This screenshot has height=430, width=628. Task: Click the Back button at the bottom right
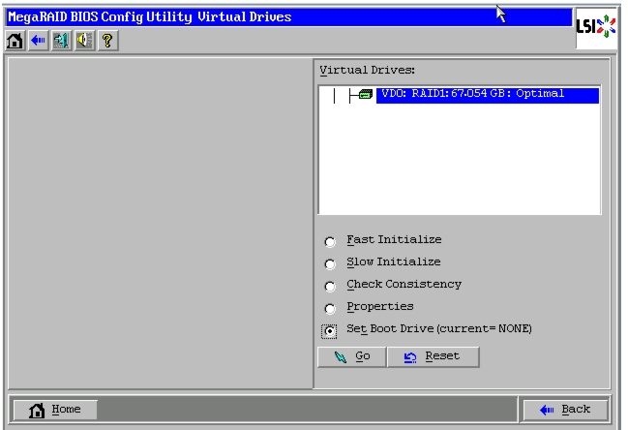pos(565,410)
